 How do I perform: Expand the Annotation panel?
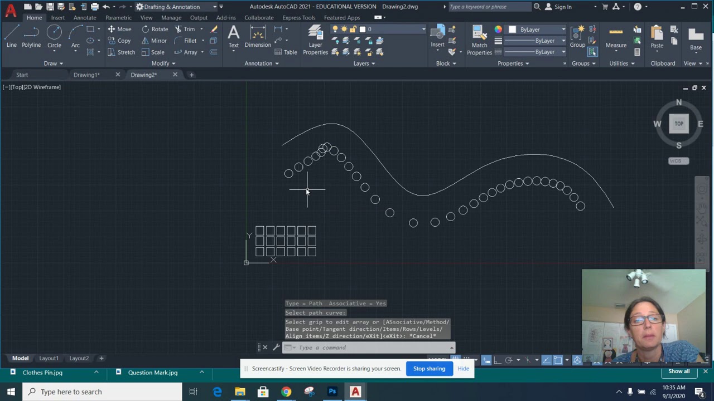pos(261,63)
